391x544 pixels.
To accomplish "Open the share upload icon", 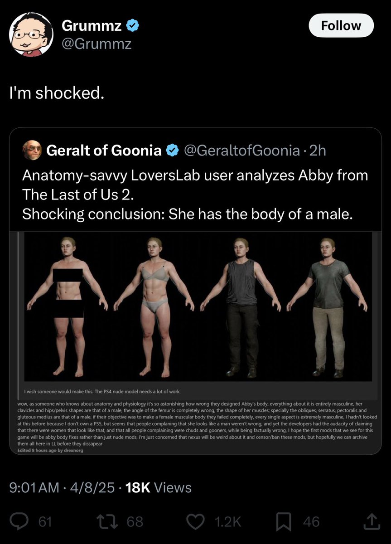I will pyautogui.click(x=371, y=521).
